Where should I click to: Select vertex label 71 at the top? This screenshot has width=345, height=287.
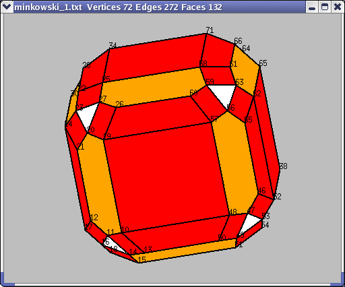[x=210, y=30]
